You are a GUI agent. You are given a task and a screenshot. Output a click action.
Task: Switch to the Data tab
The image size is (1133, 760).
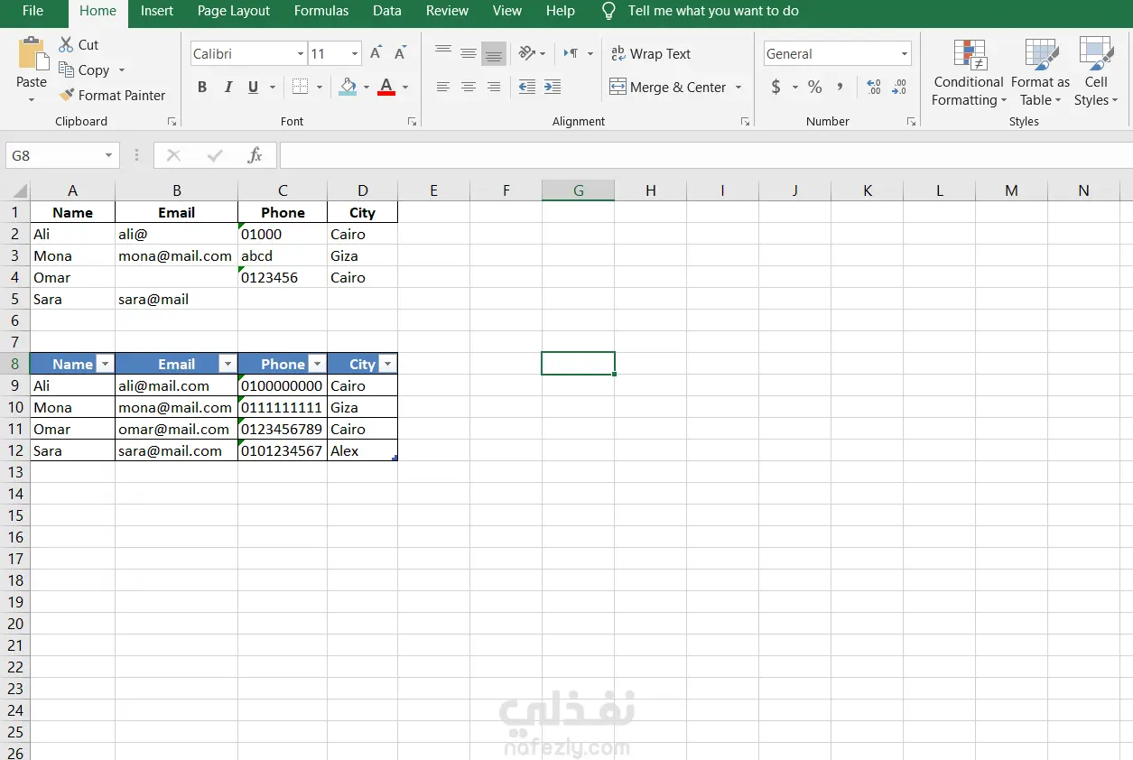pyautogui.click(x=387, y=11)
